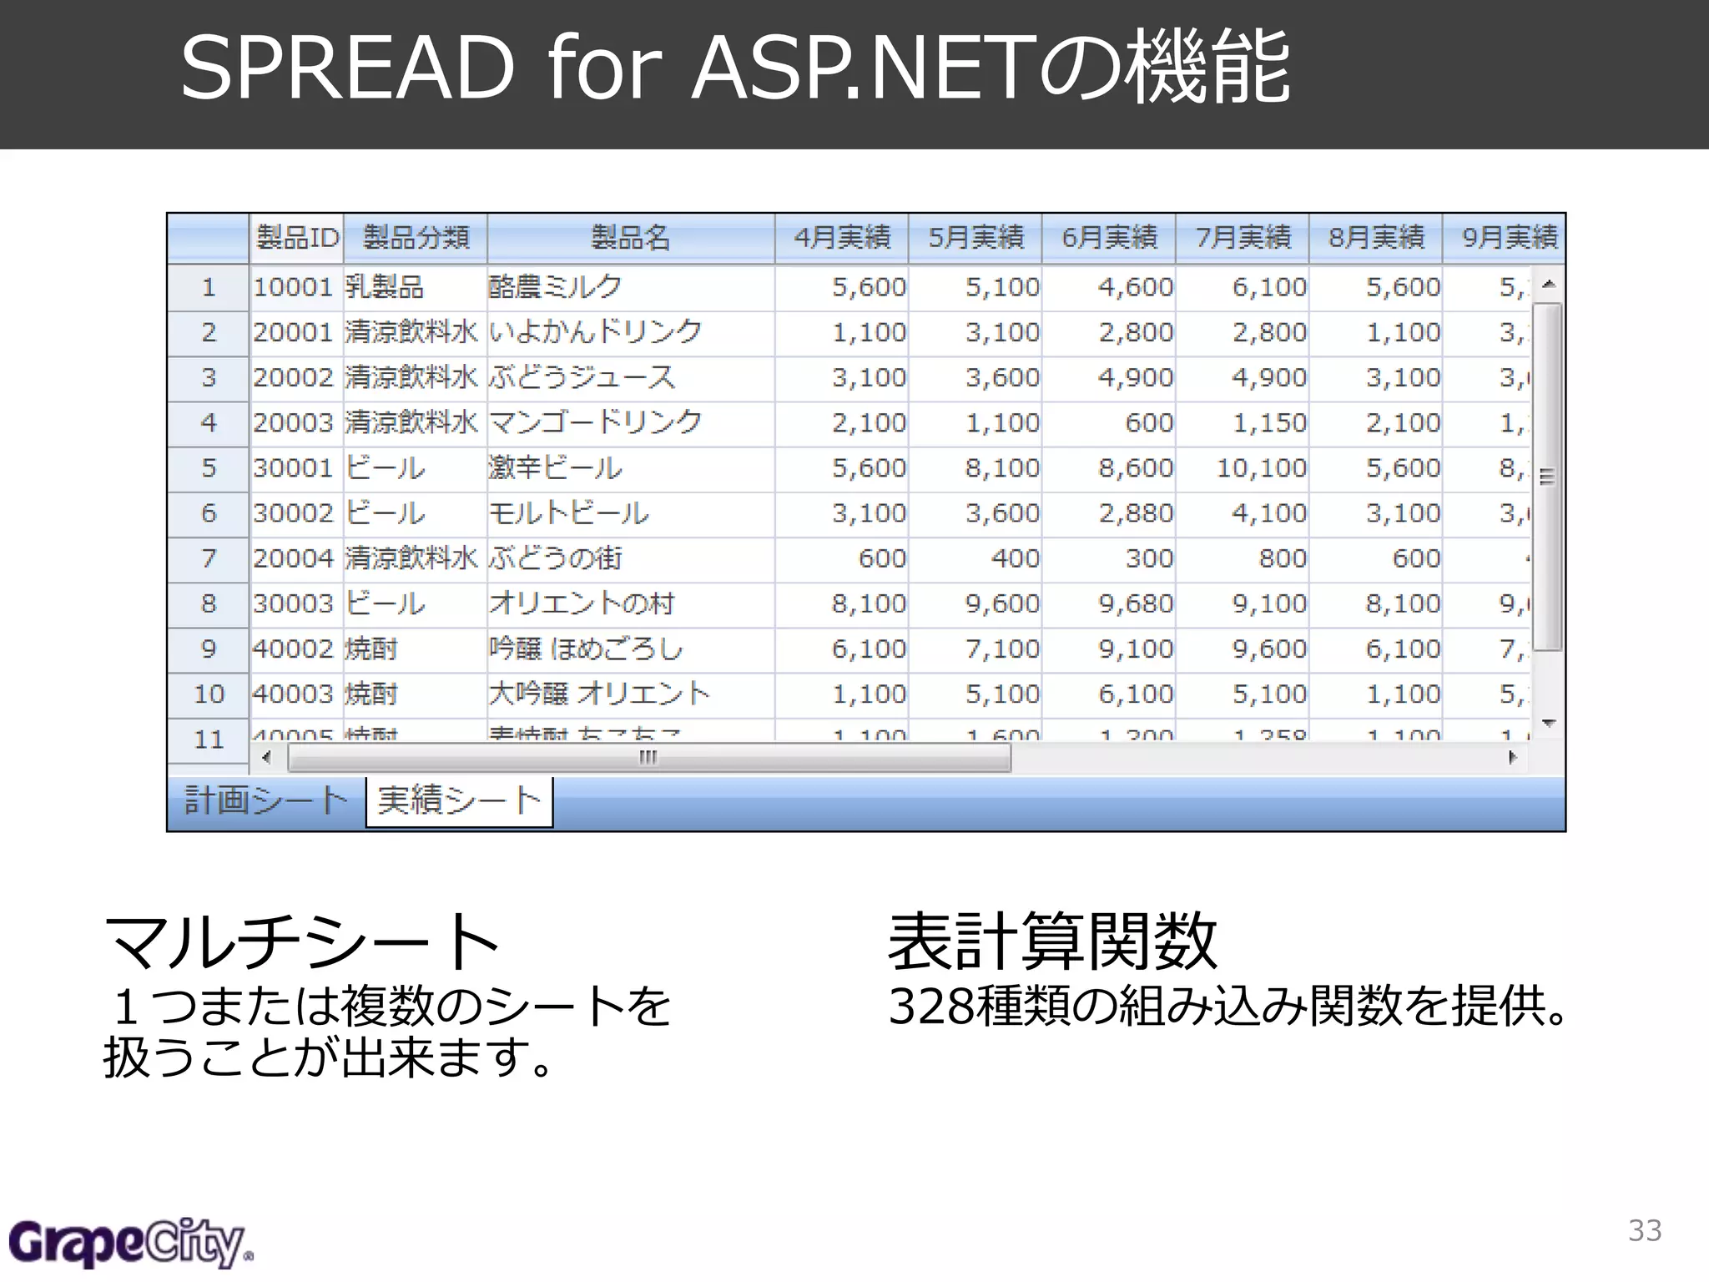This screenshot has width=1709, height=1282.
Task: Click the 1,150 value in 7月実績
Action: point(1243,423)
